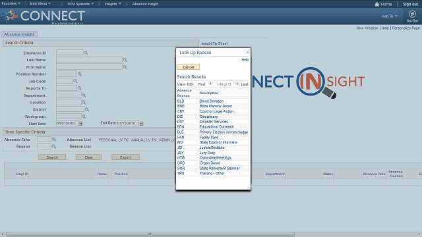Viewport: 422px width, 237px height.
Task: Open End Date calendar picker
Action: click(141, 123)
